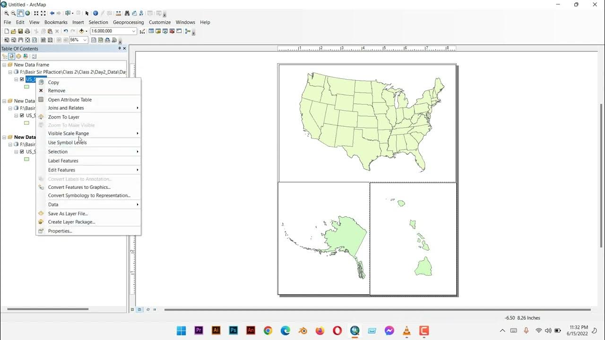Open layer Properties

88,231
